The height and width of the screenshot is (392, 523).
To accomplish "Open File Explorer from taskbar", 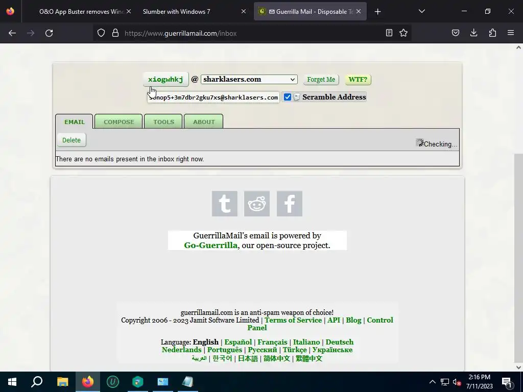I will 62,382.
